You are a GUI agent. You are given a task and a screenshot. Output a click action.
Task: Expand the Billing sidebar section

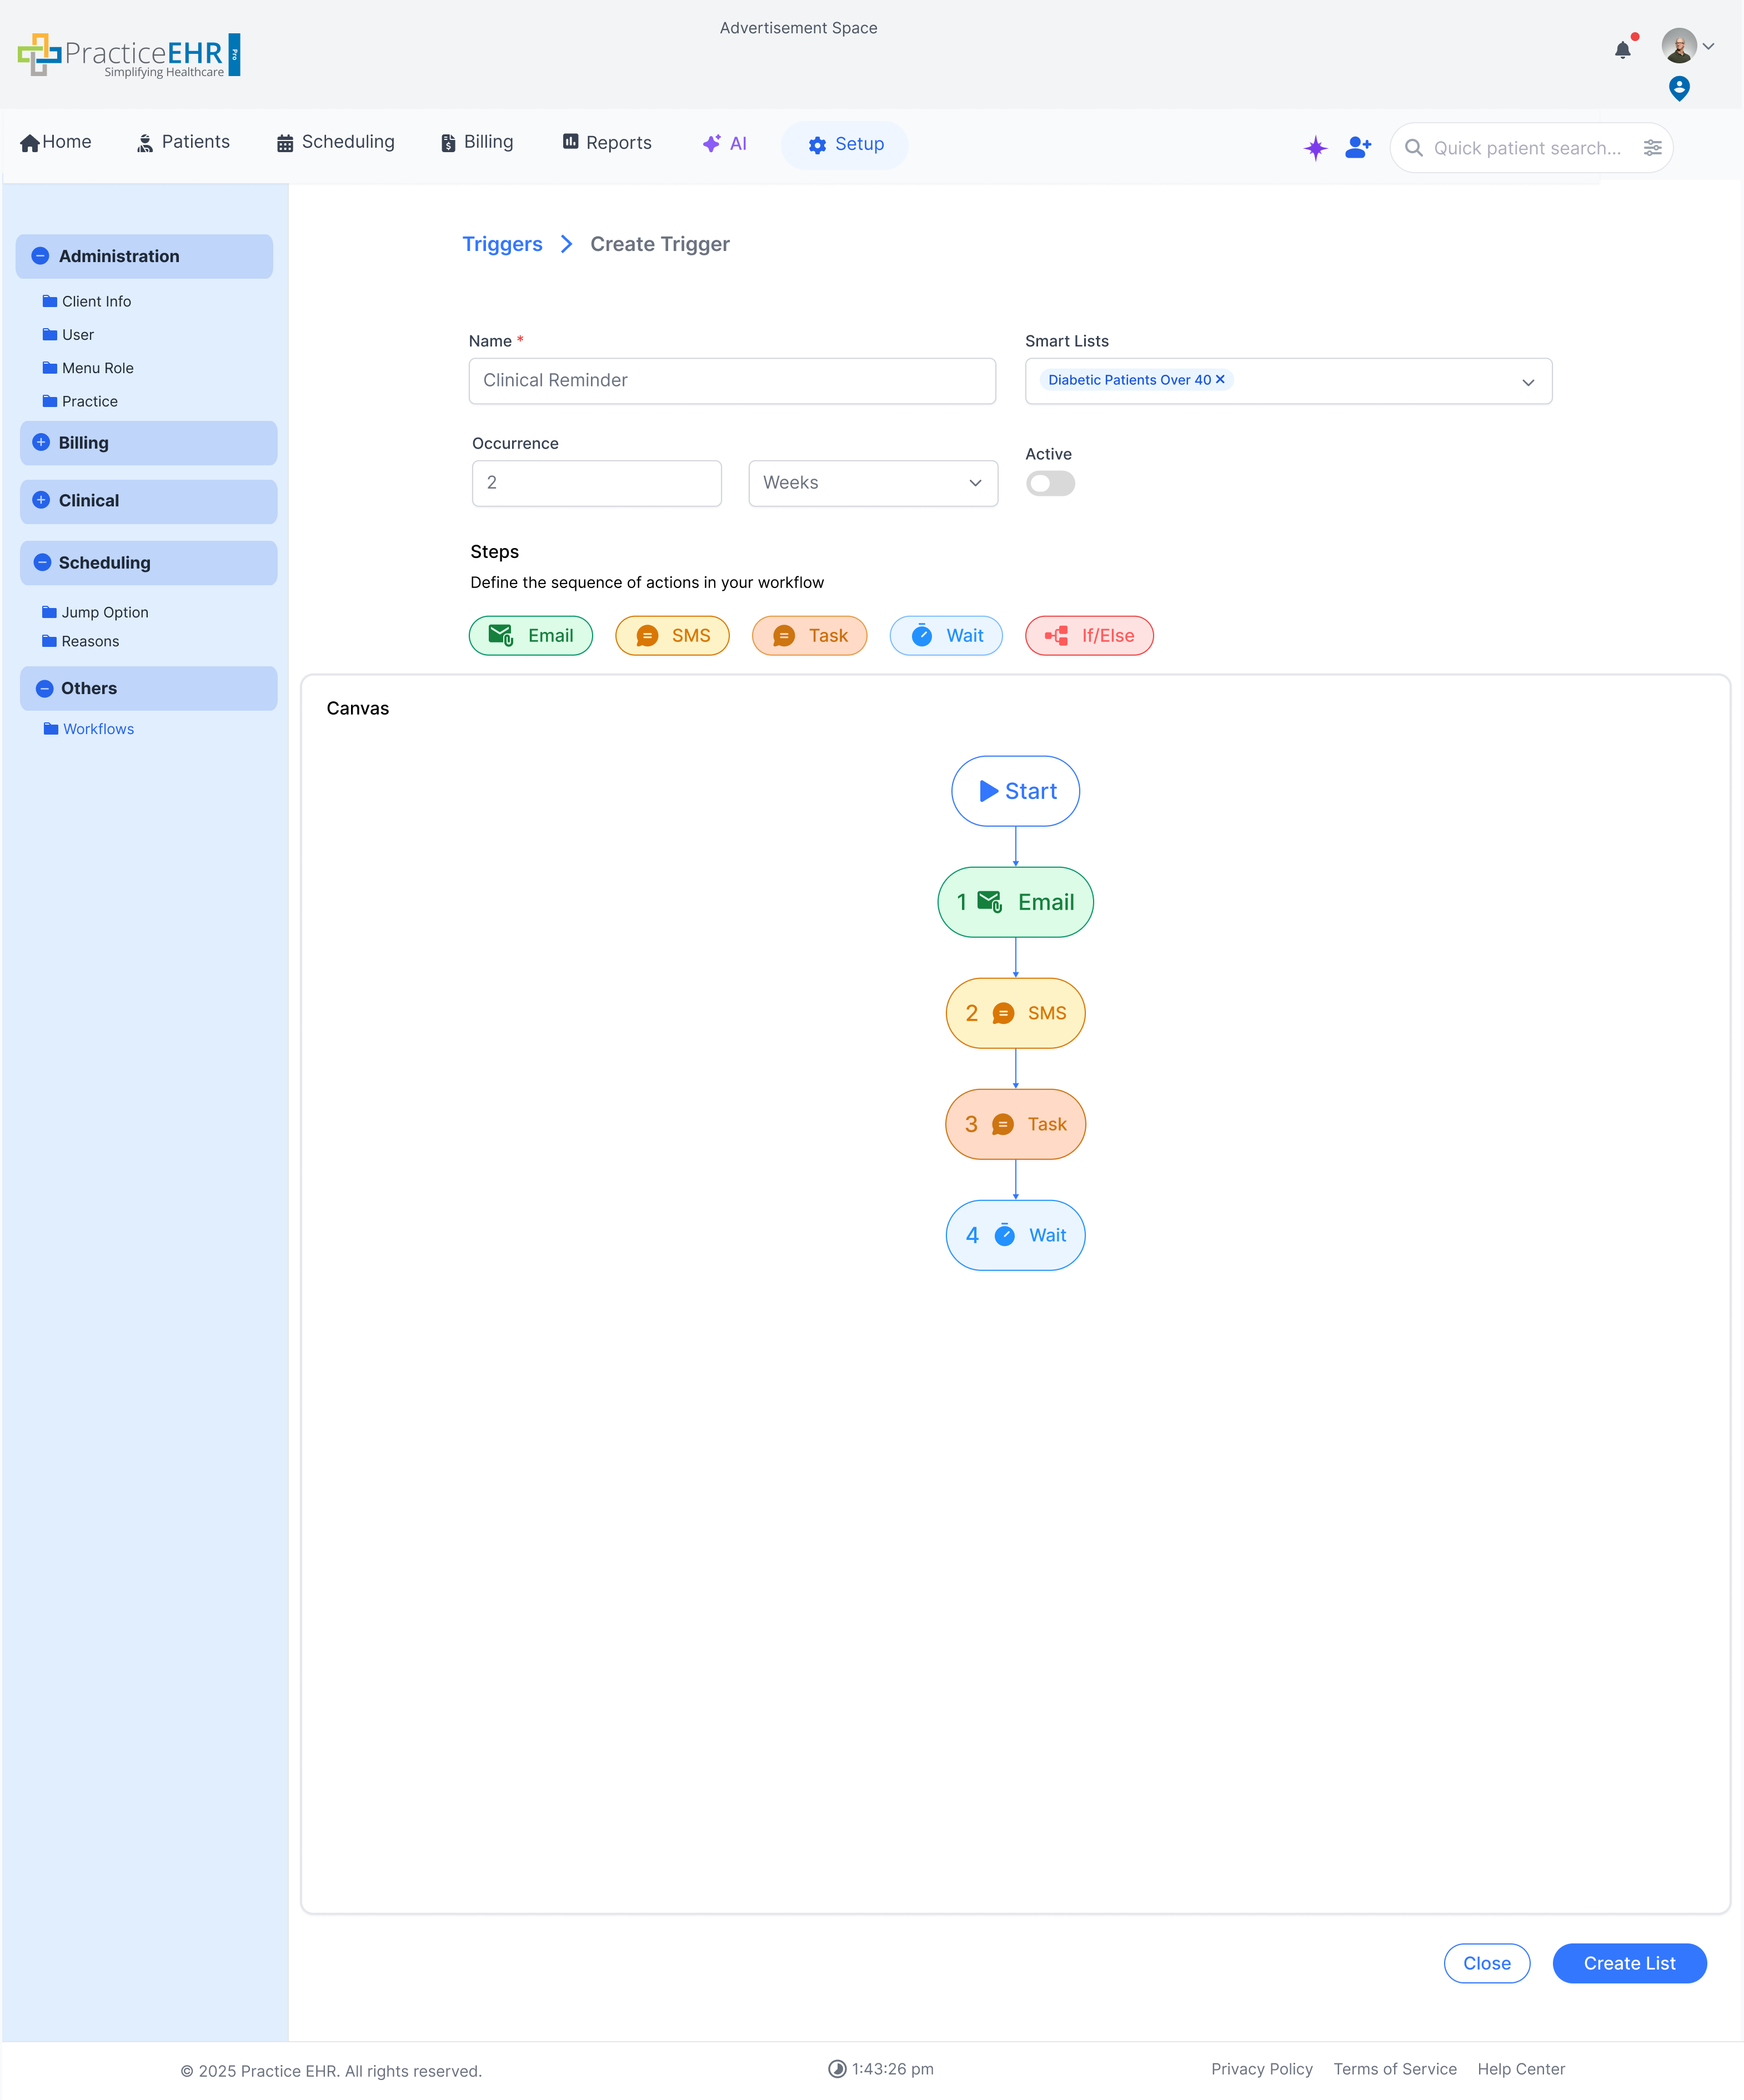click(x=41, y=443)
